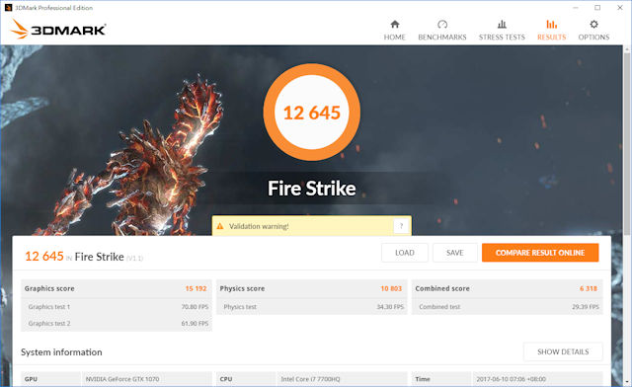Click the 3DMark logo
632x387 pixels.
point(58,29)
